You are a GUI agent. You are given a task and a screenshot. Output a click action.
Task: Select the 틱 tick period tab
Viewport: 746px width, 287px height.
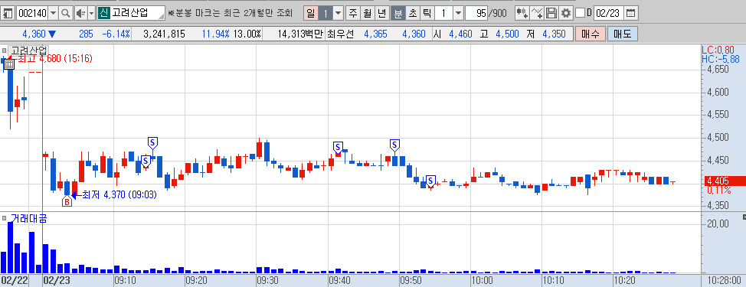pyautogui.click(x=427, y=13)
